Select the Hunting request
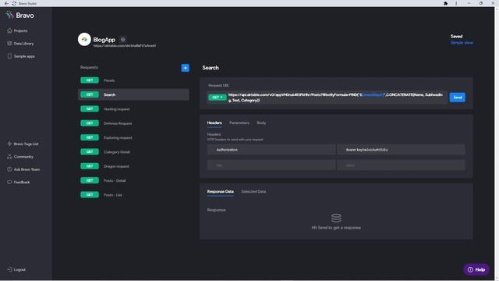 coord(133,109)
